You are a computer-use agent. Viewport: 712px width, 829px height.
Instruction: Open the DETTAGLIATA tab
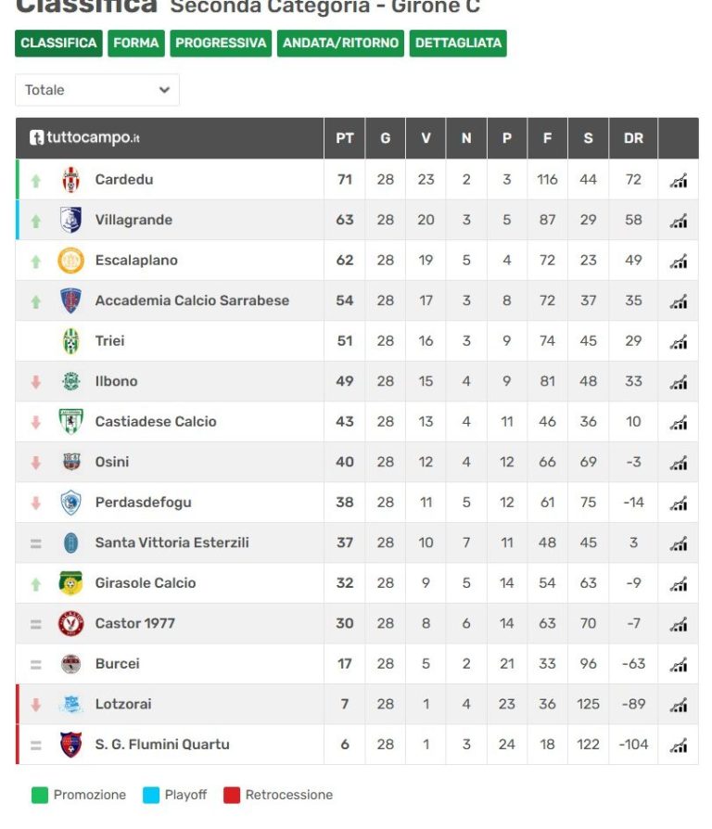pos(458,43)
